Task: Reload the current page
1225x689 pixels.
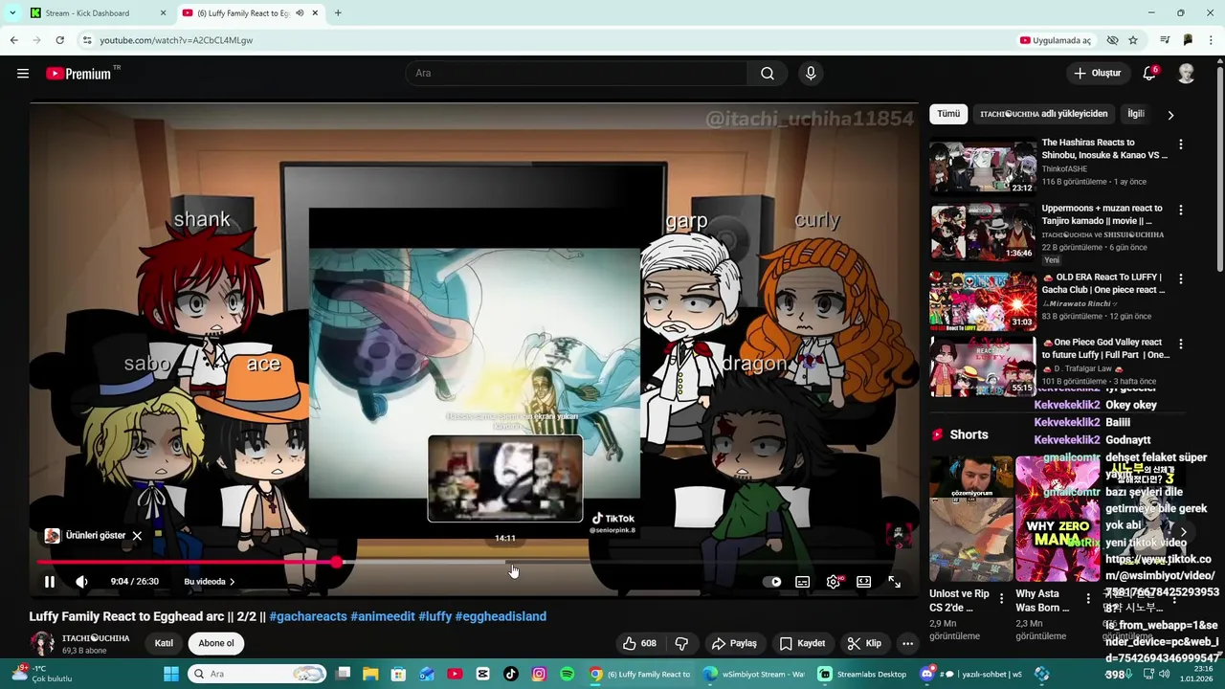Action: pyautogui.click(x=59, y=40)
